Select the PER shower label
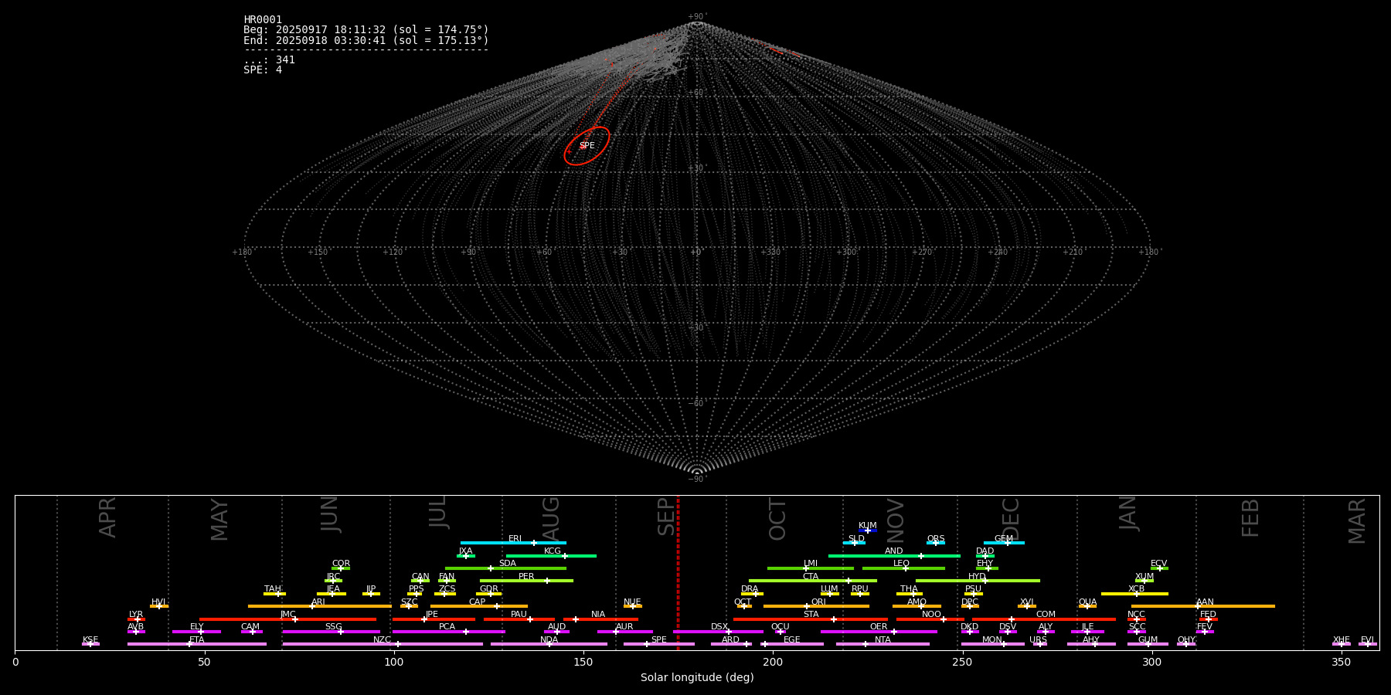This screenshot has height=695, width=1391. point(526,576)
